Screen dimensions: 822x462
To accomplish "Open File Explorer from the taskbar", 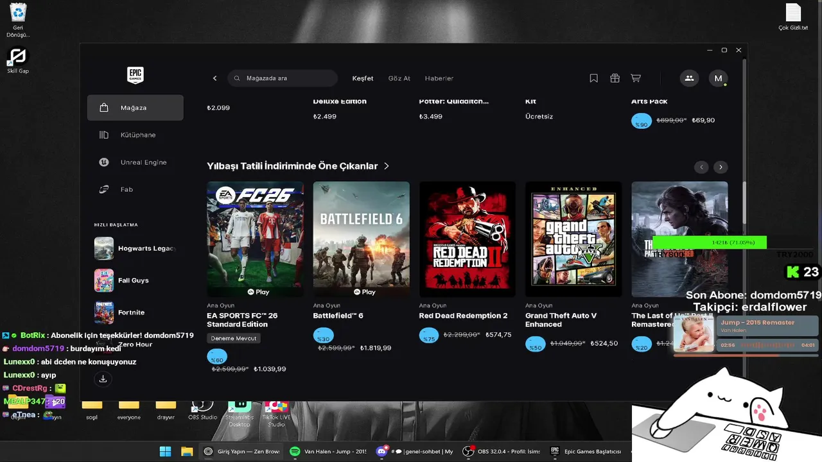I will click(x=187, y=451).
